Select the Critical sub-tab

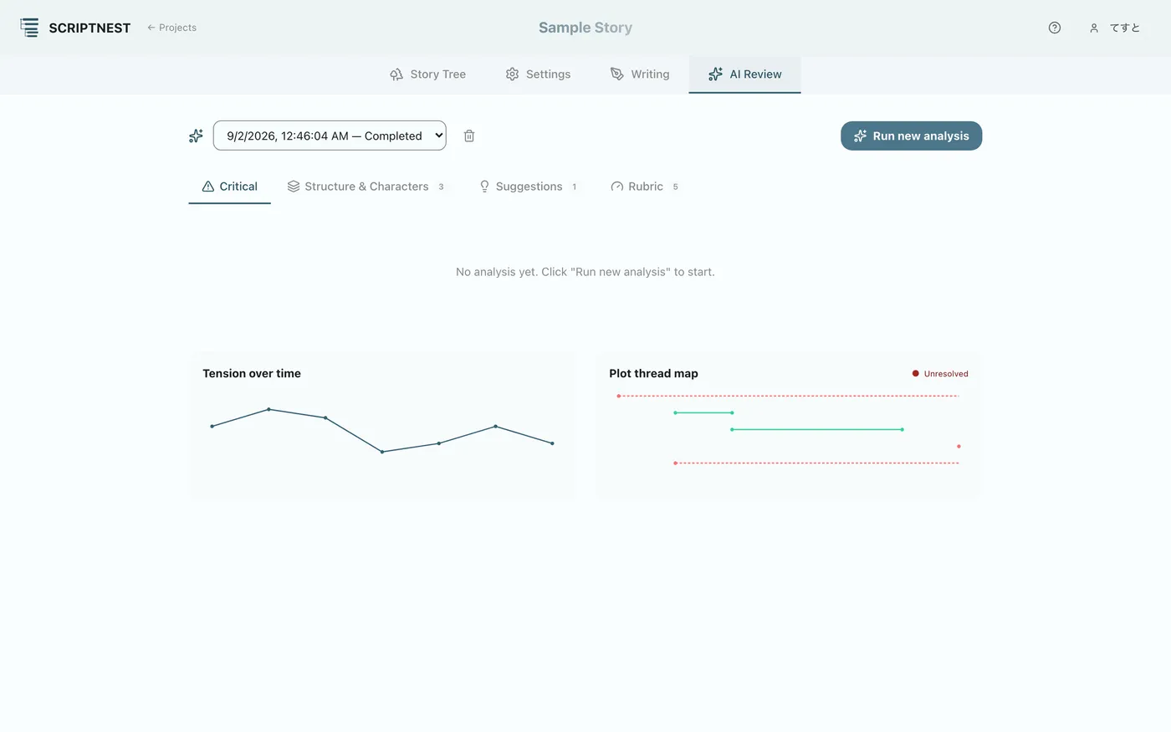[229, 187]
